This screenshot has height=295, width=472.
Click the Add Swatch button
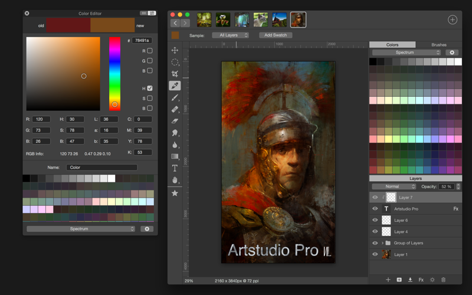pos(276,35)
